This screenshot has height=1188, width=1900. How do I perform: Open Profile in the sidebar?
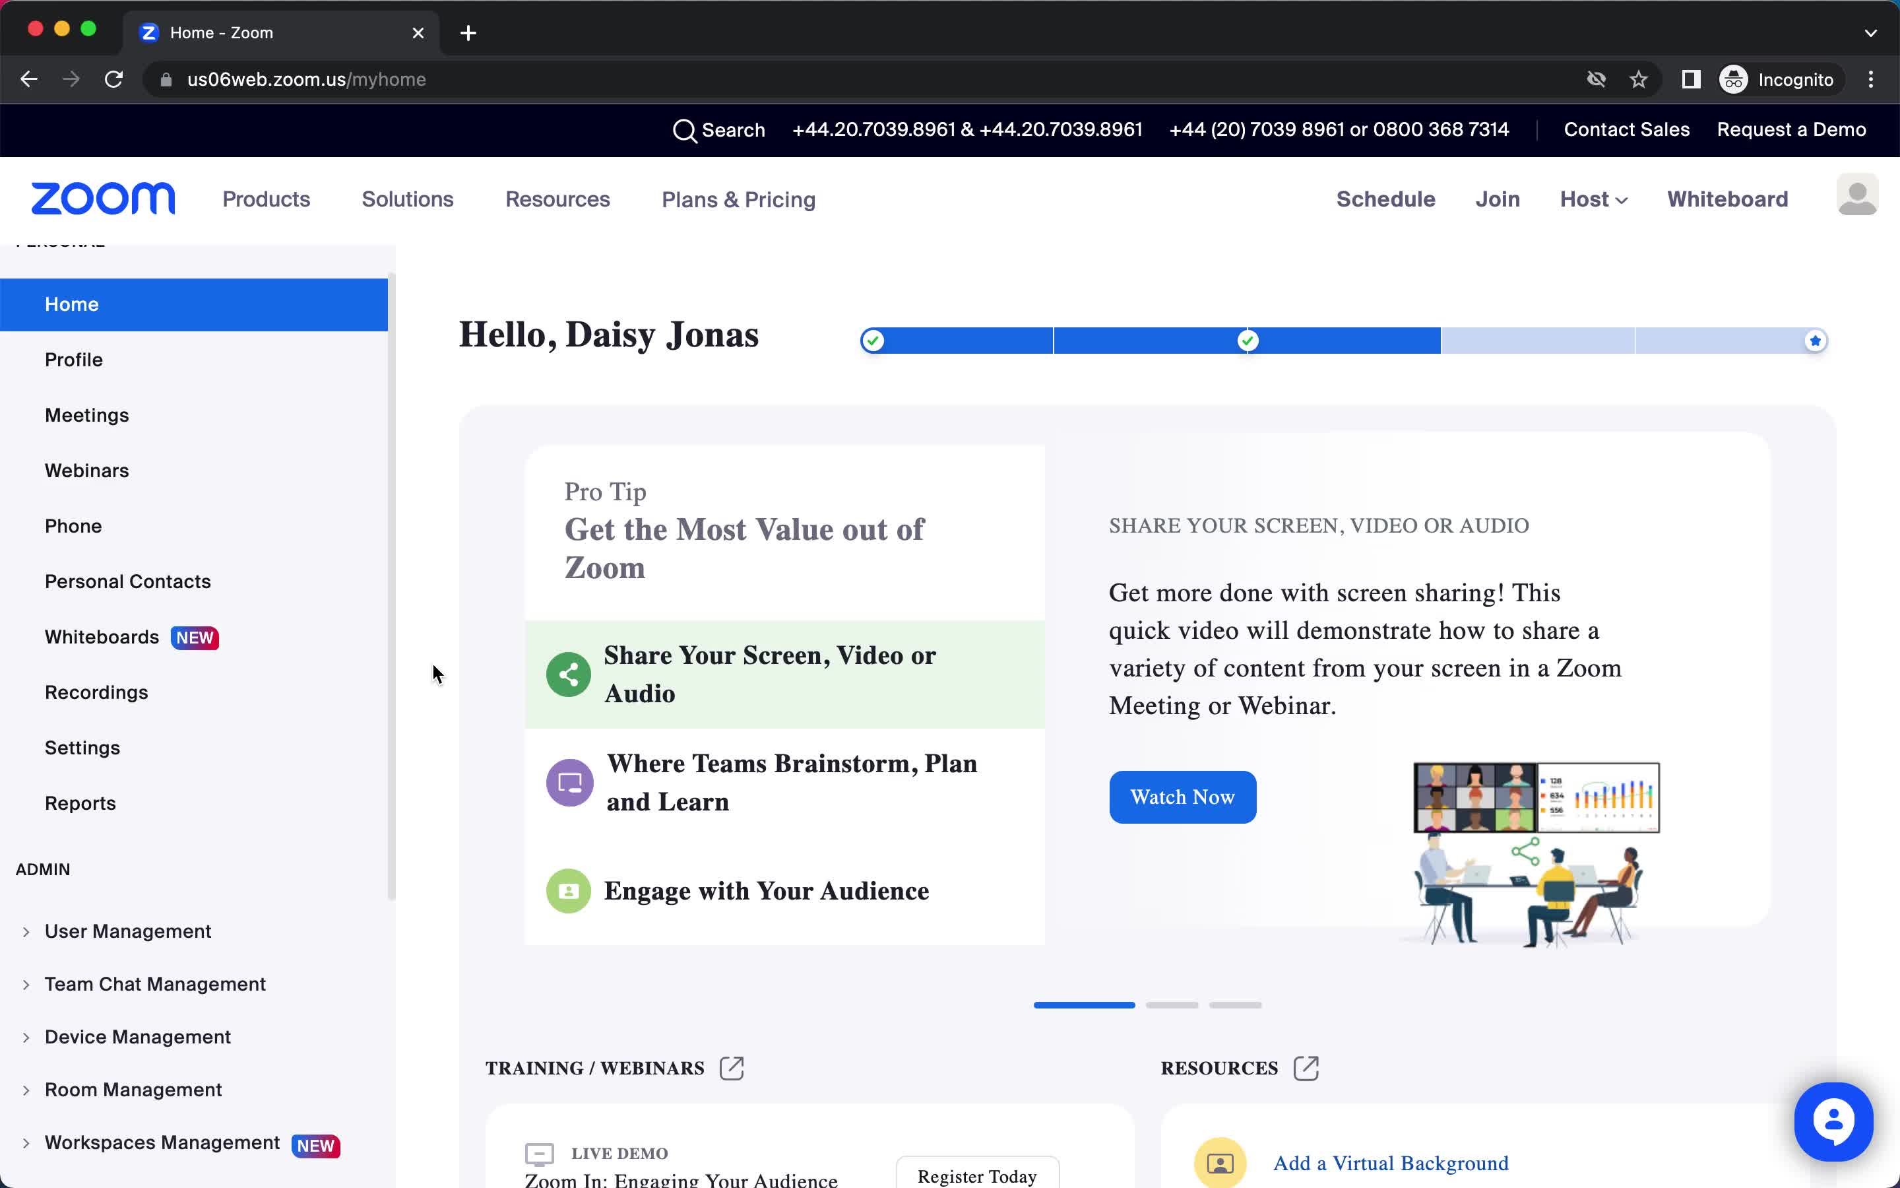point(74,360)
